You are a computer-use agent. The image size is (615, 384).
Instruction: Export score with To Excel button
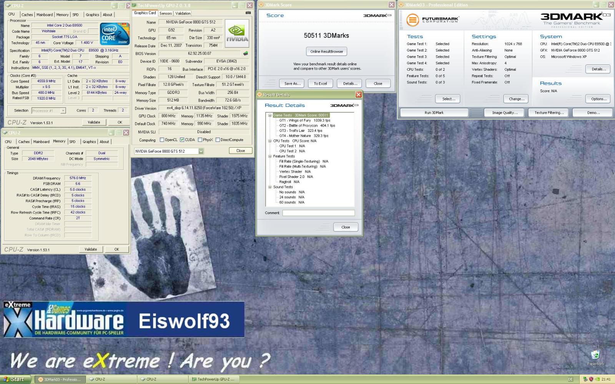[320, 83]
